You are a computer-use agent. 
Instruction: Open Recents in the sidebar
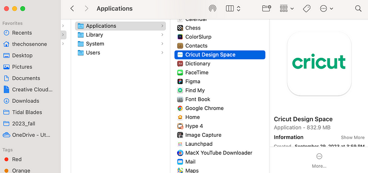coord(22,32)
